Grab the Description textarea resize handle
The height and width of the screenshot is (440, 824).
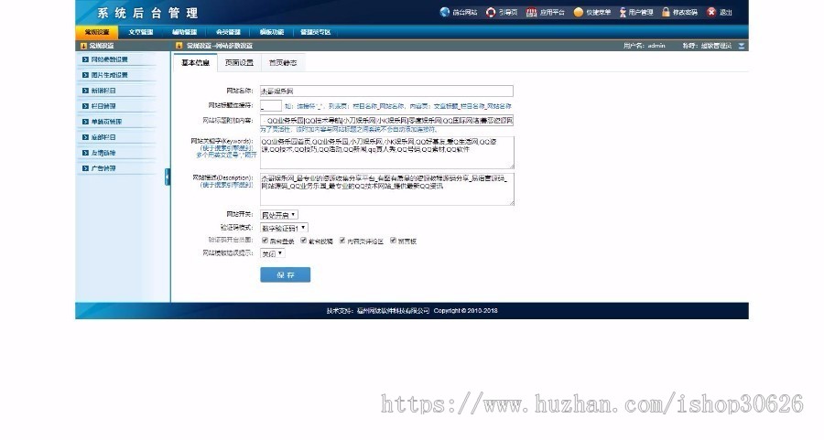coord(512,203)
